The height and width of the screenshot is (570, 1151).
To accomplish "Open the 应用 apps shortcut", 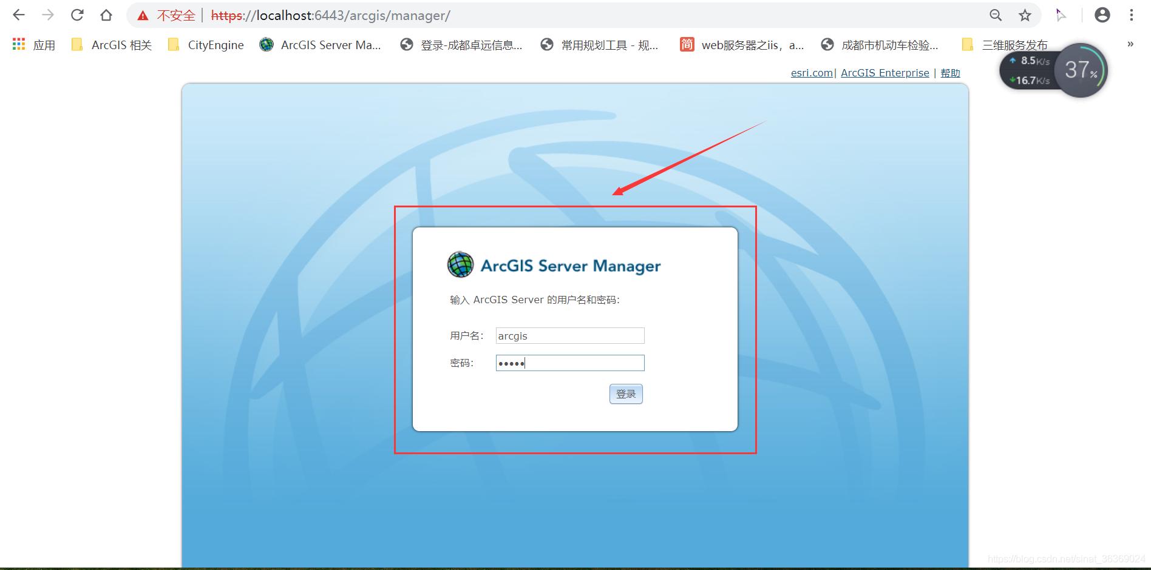I will [x=33, y=44].
